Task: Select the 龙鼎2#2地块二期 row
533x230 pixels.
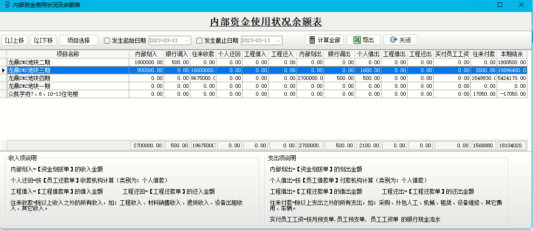Action: (68, 62)
